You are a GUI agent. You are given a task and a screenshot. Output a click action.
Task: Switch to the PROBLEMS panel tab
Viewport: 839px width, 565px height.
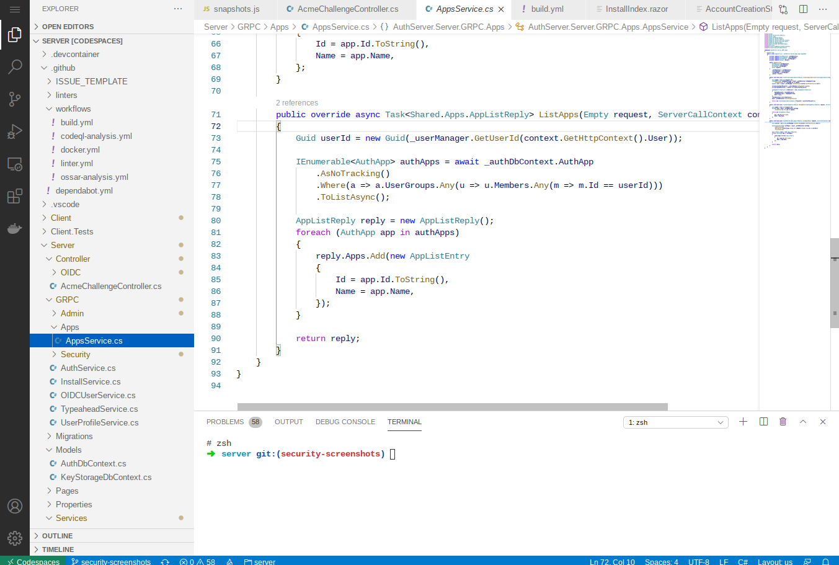[225, 422]
